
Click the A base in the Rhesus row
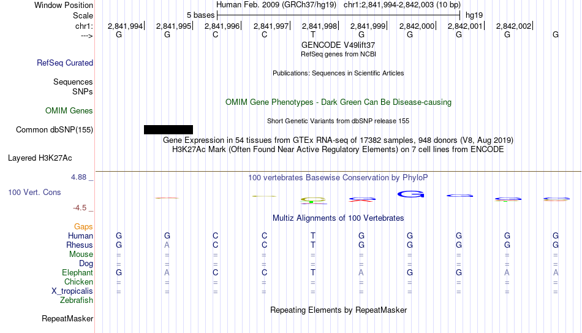pos(167,245)
